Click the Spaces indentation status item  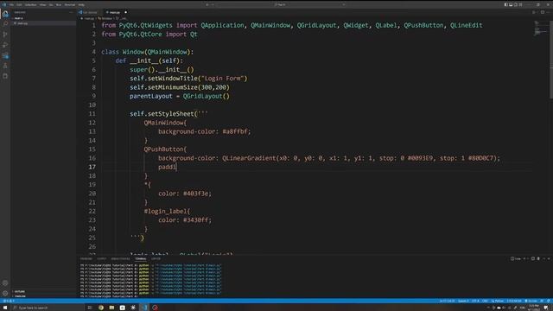(x=463, y=301)
